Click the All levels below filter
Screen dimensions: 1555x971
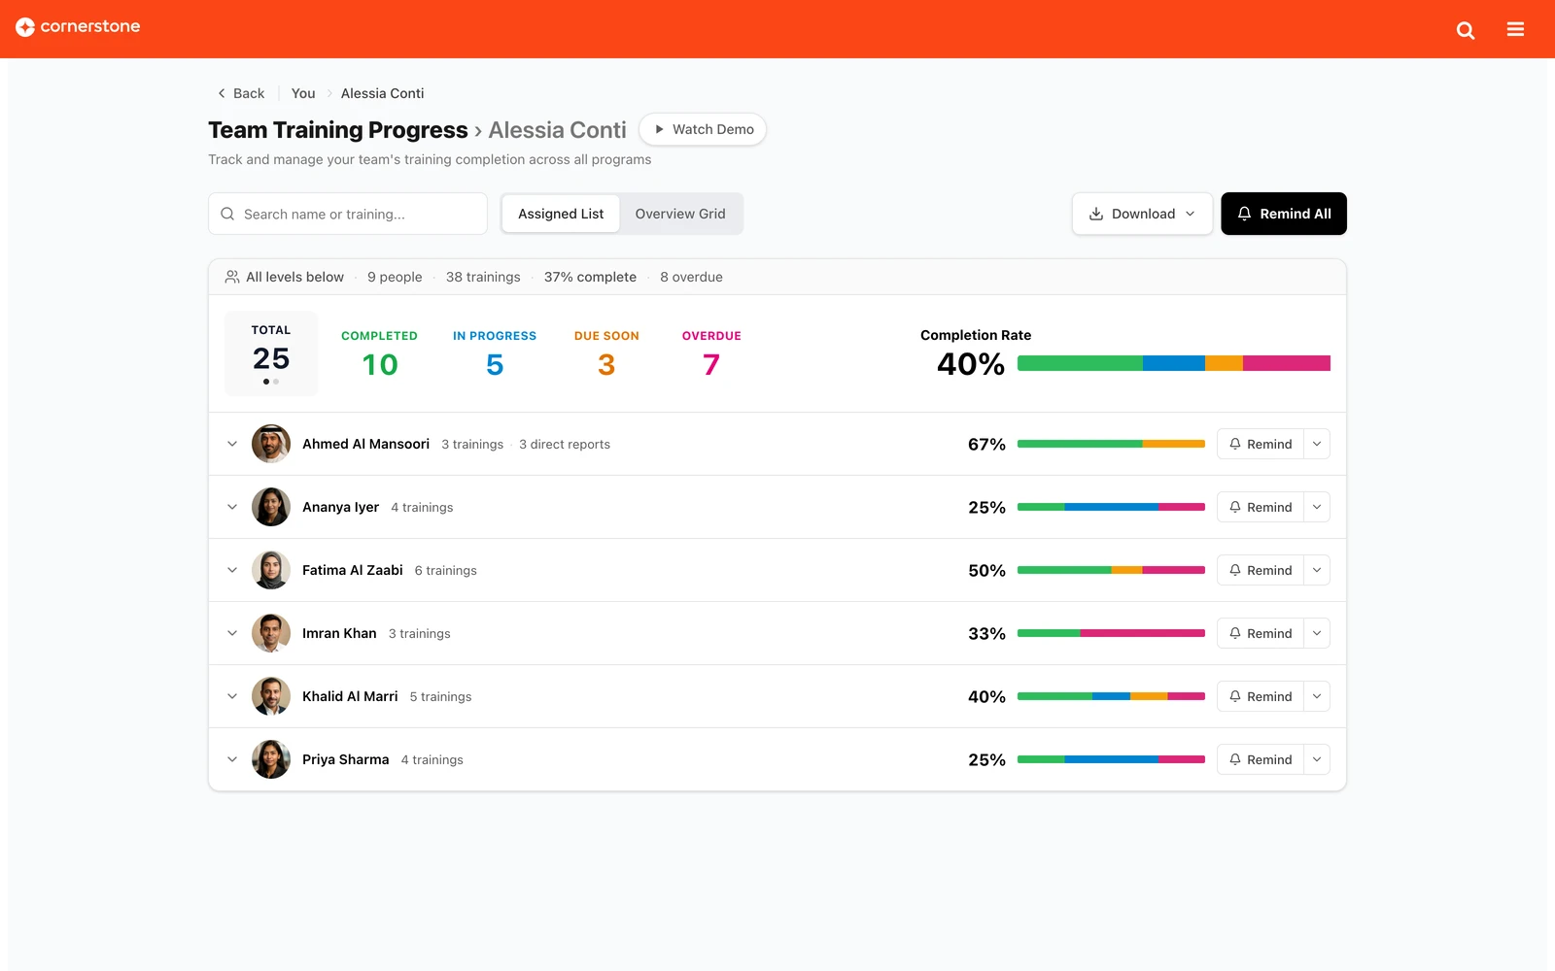tap(285, 277)
